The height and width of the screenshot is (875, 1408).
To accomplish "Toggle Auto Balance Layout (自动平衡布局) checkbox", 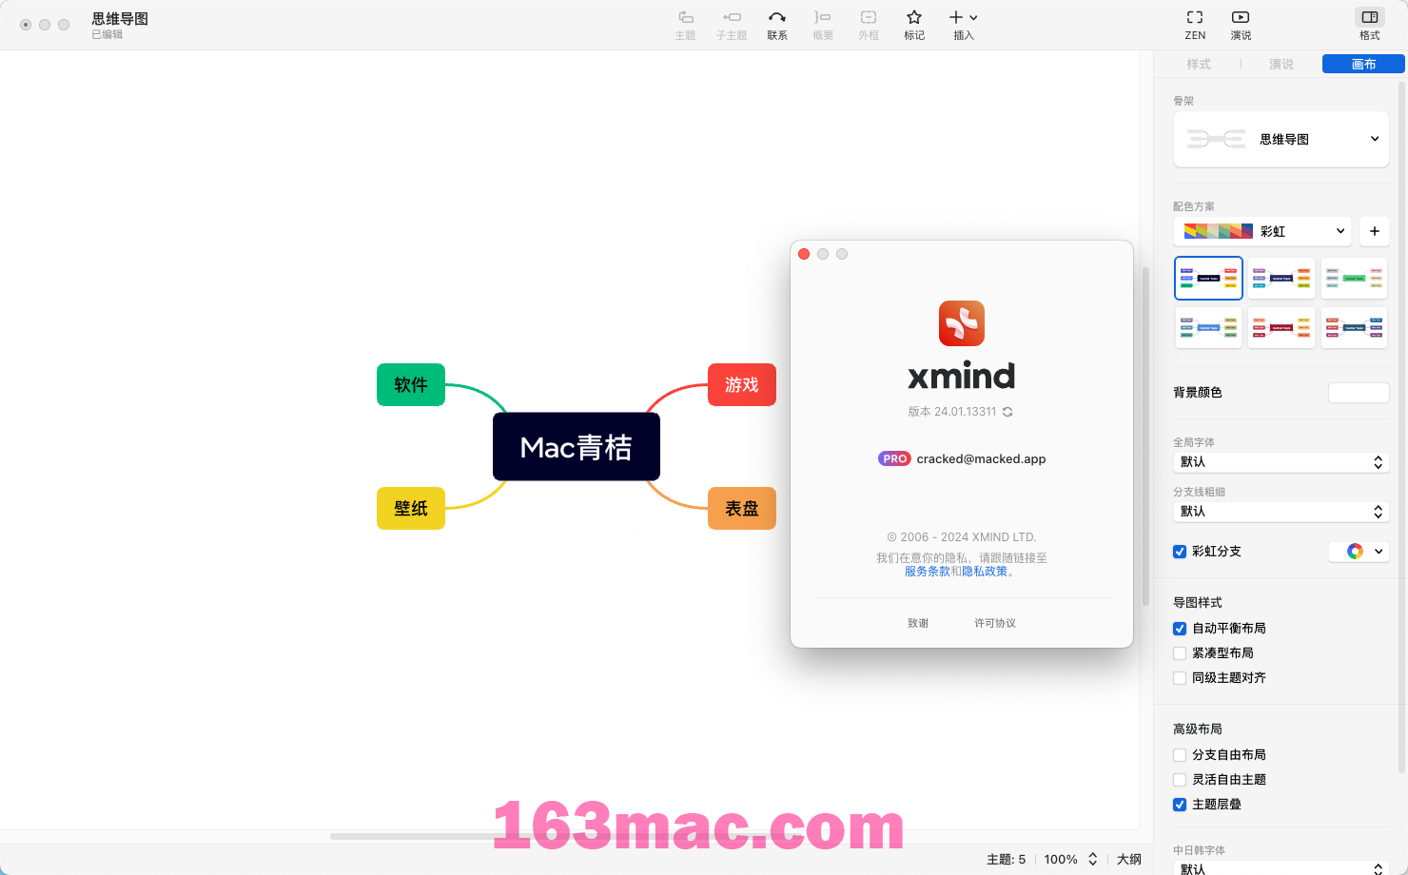I will [x=1180, y=629].
